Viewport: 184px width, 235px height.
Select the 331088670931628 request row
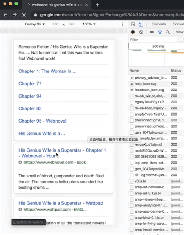[156, 157]
